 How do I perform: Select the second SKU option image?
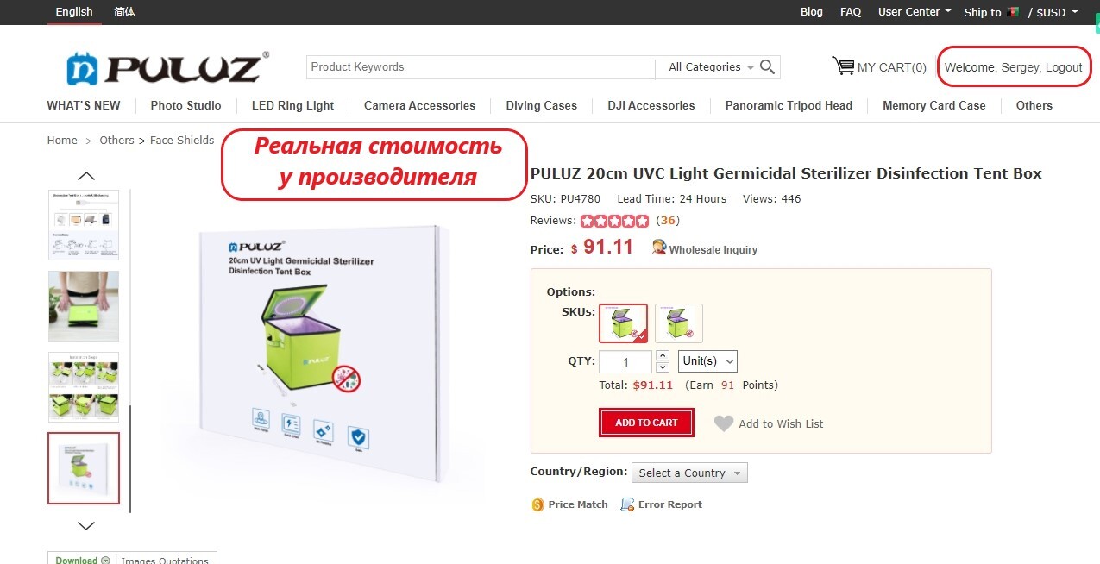click(679, 323)
